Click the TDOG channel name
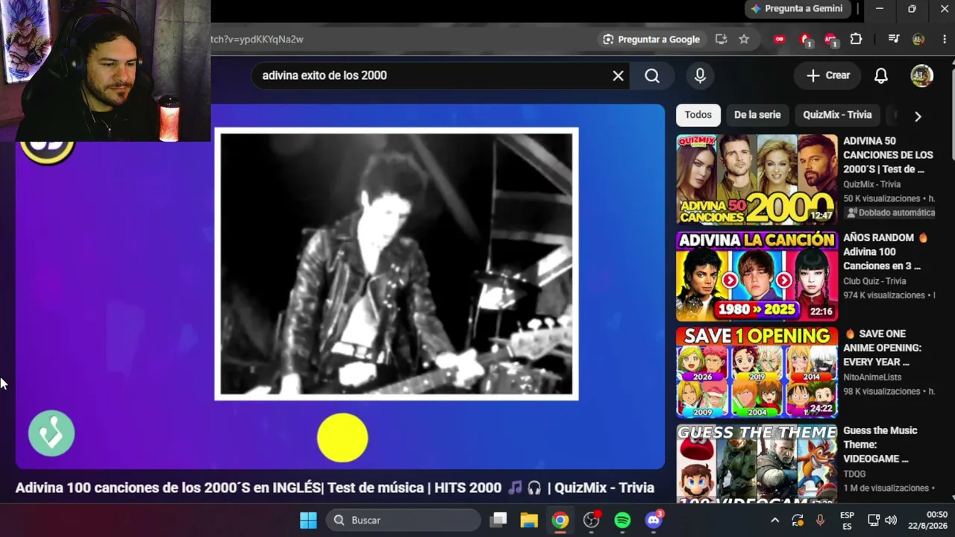Viewport: 955px width, 537px height. point(854,474)
